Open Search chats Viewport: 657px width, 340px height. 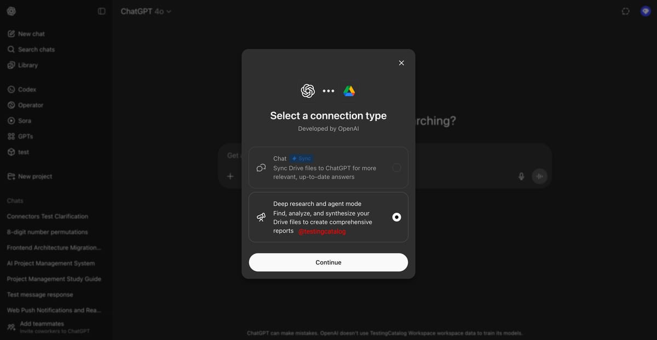[x=31, y=49]
